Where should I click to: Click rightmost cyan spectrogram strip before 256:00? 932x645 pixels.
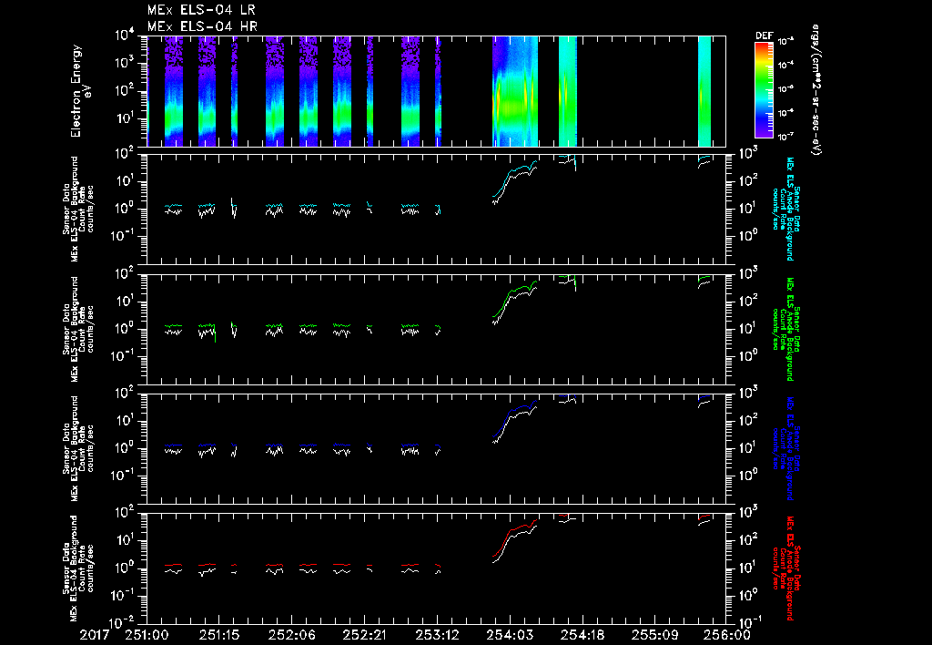(x=704, y=91)
